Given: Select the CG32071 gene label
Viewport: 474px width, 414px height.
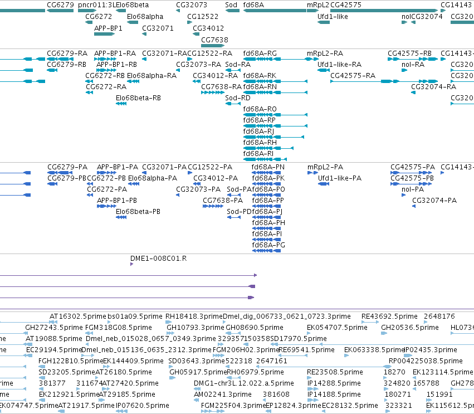Looking at the screenshot, I should [x=158, y=28].
